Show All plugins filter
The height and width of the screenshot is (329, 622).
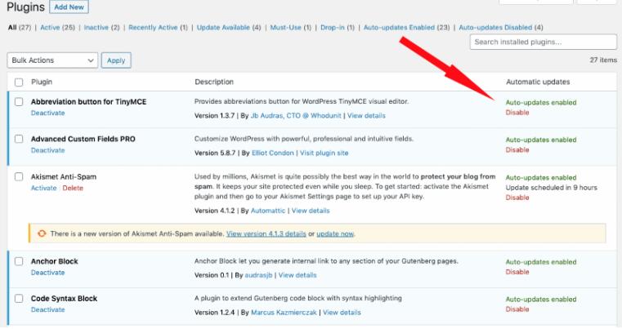(x=12, y=28)
